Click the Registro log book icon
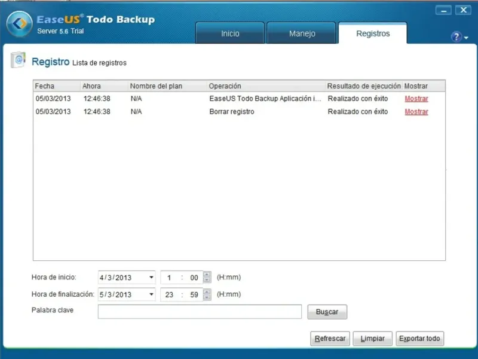The height and width of the screenshot is (359, 478). coord(18,59)
